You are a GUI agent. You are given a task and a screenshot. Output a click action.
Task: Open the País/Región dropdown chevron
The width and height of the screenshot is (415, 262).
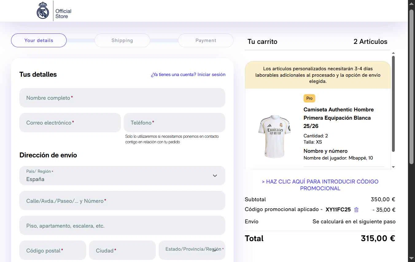point(215,176)
